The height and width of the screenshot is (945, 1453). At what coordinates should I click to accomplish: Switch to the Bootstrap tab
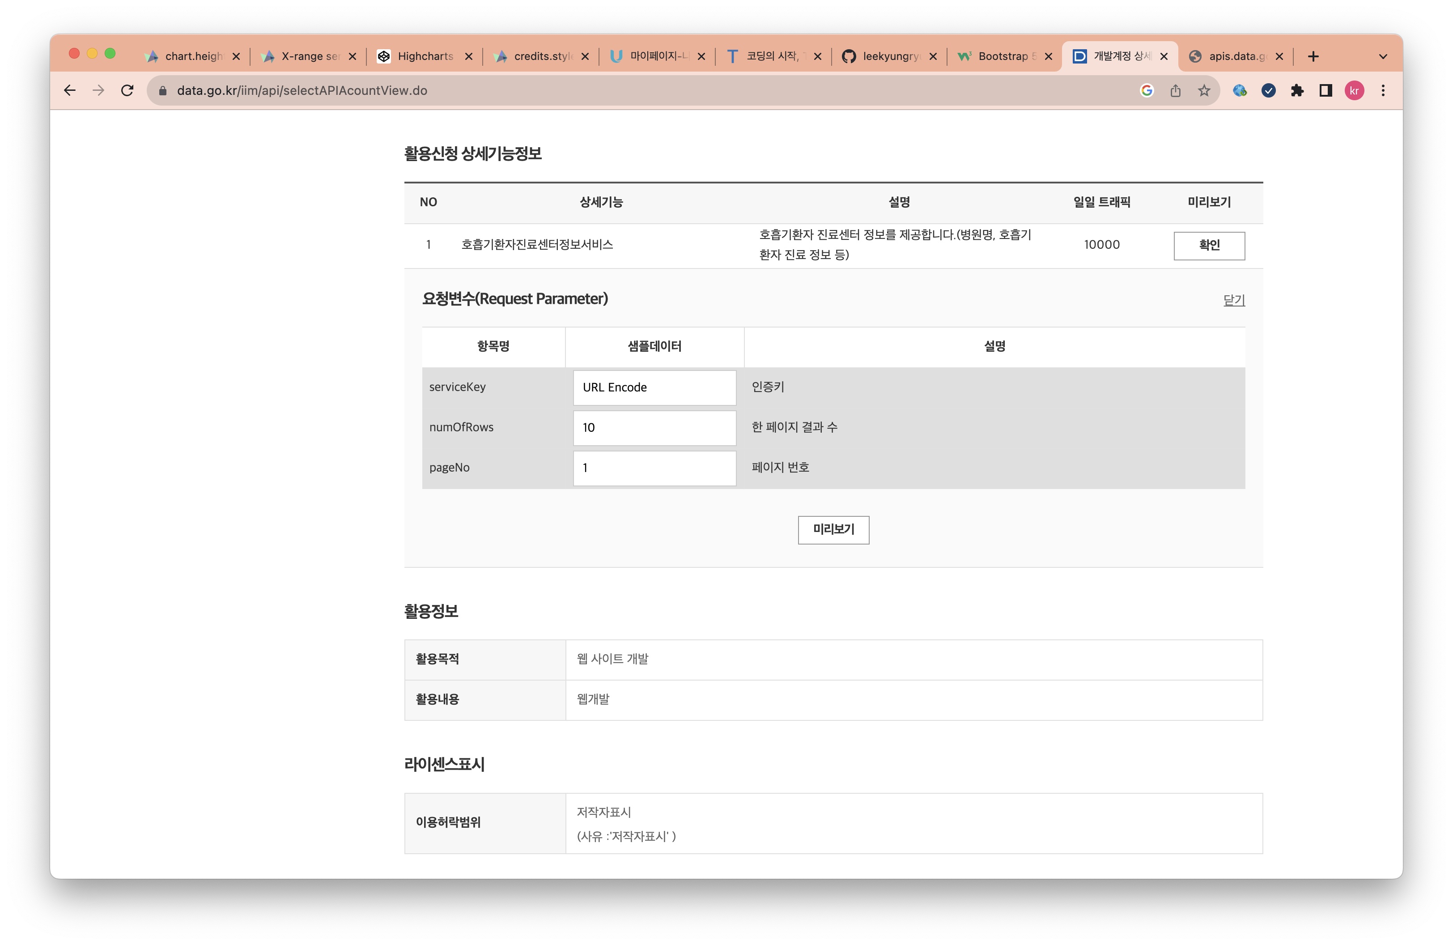pyautogui.click(x=1002, y=56)
